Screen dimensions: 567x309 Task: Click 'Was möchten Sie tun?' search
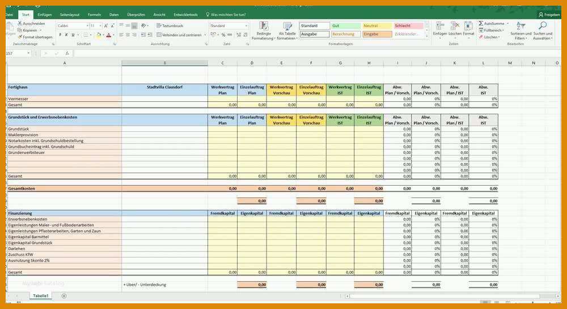click(x=226, y=15)
